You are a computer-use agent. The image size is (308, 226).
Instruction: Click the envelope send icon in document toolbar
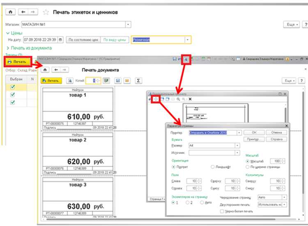127,81
